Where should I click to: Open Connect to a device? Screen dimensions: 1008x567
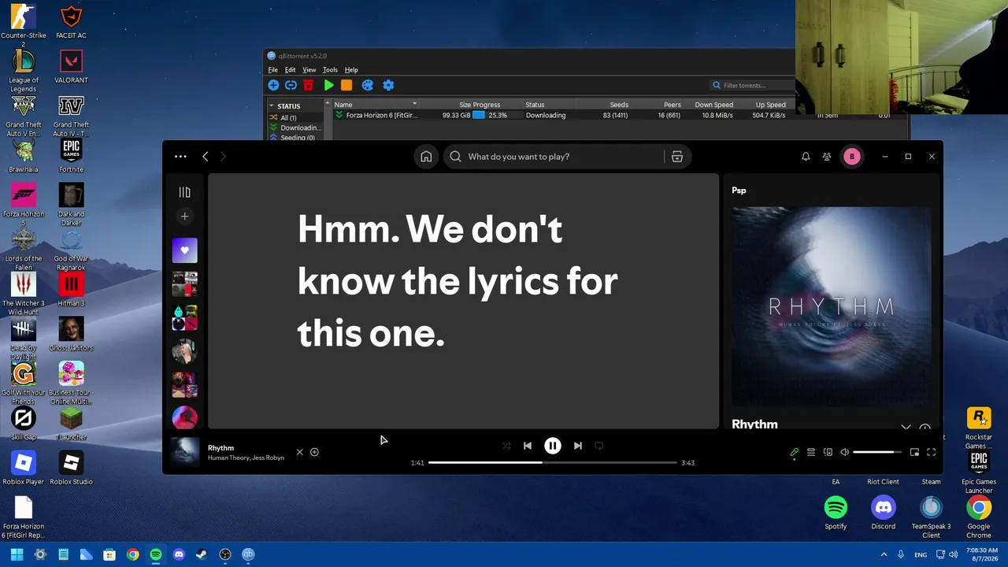coord(828,452)
